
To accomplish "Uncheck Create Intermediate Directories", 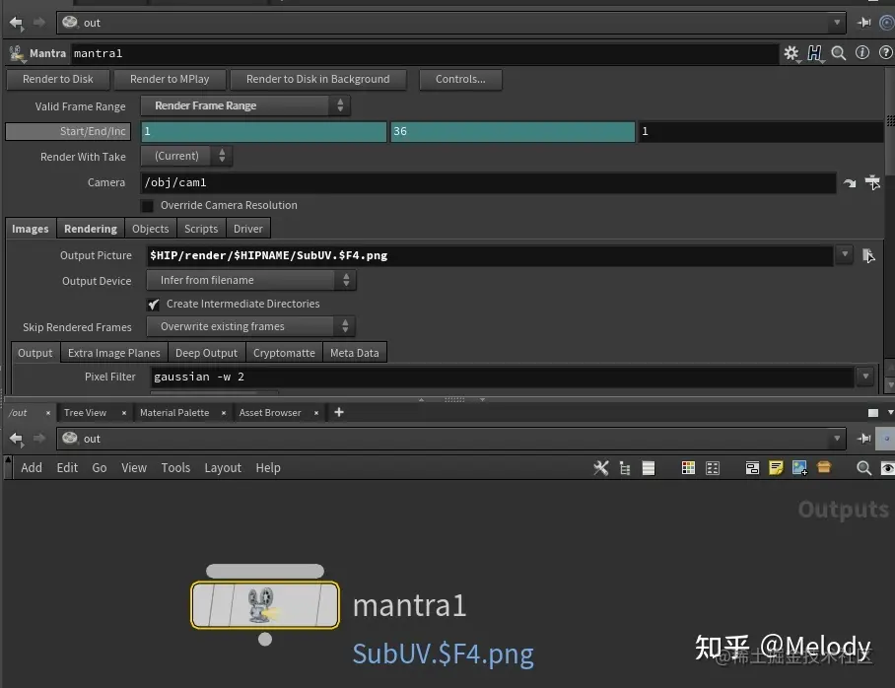I will click(154, 305).
